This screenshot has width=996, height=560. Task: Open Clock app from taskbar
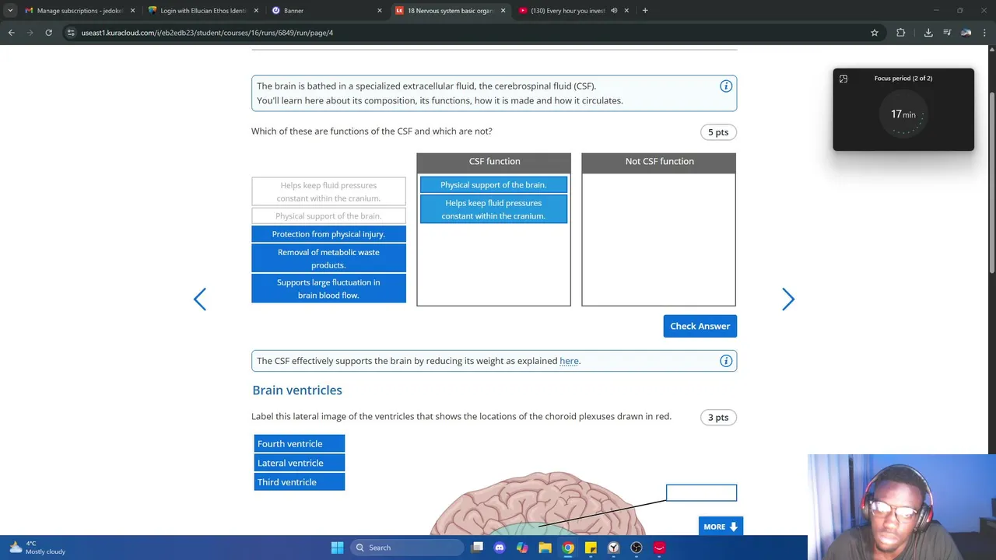click(614, 548)
